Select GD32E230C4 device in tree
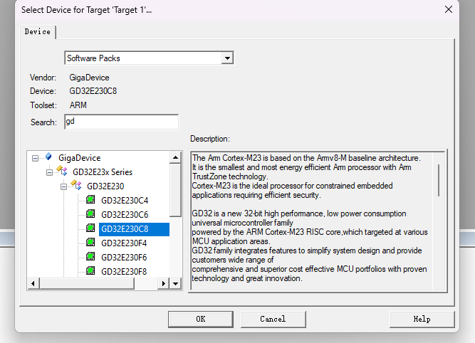The width and height of the screenshot is (475, 343). (125, 201)
